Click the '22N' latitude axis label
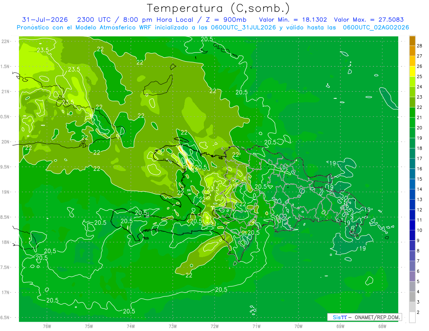The height and width of the screenshot is (331, 429). point(5,41)
